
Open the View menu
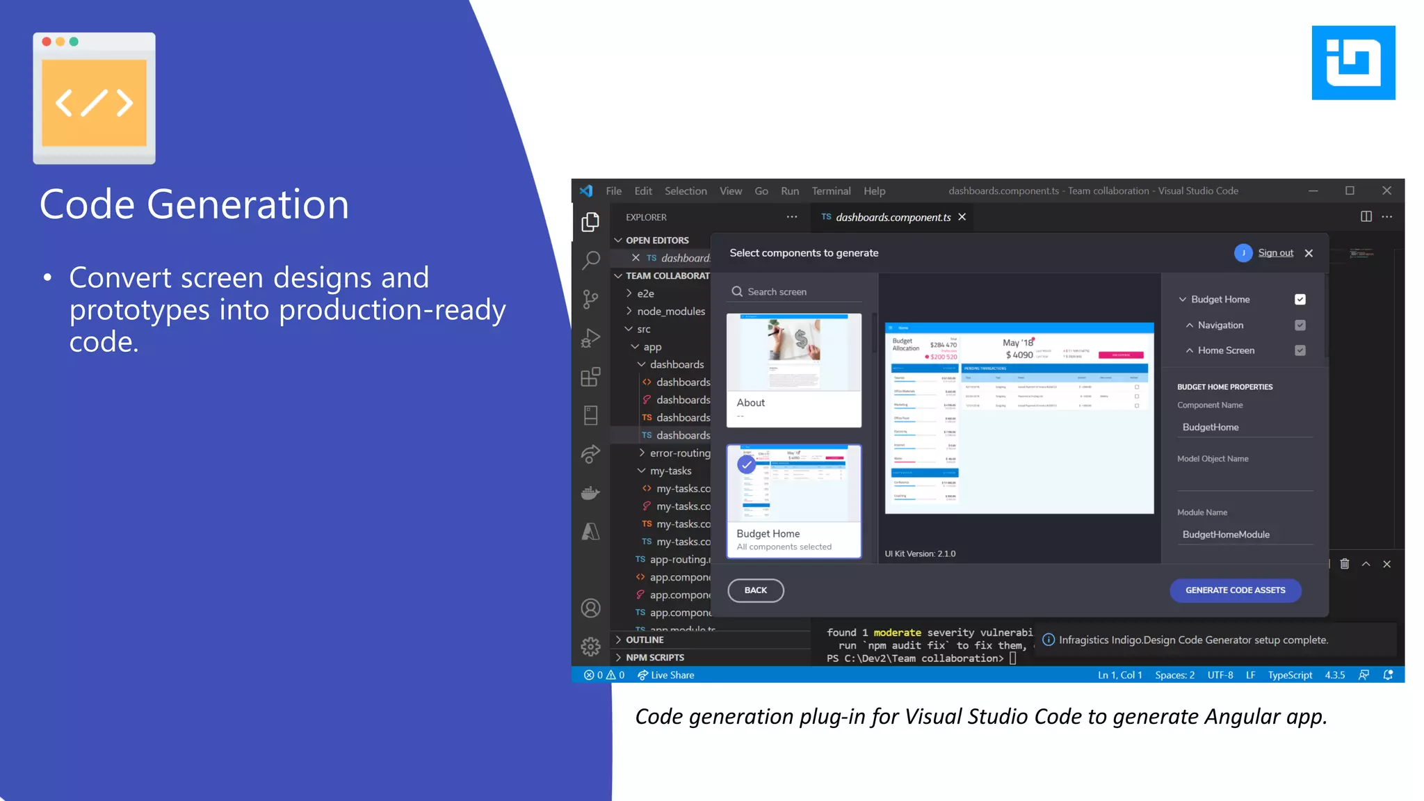pyautogui.click(x=731, y=191)
